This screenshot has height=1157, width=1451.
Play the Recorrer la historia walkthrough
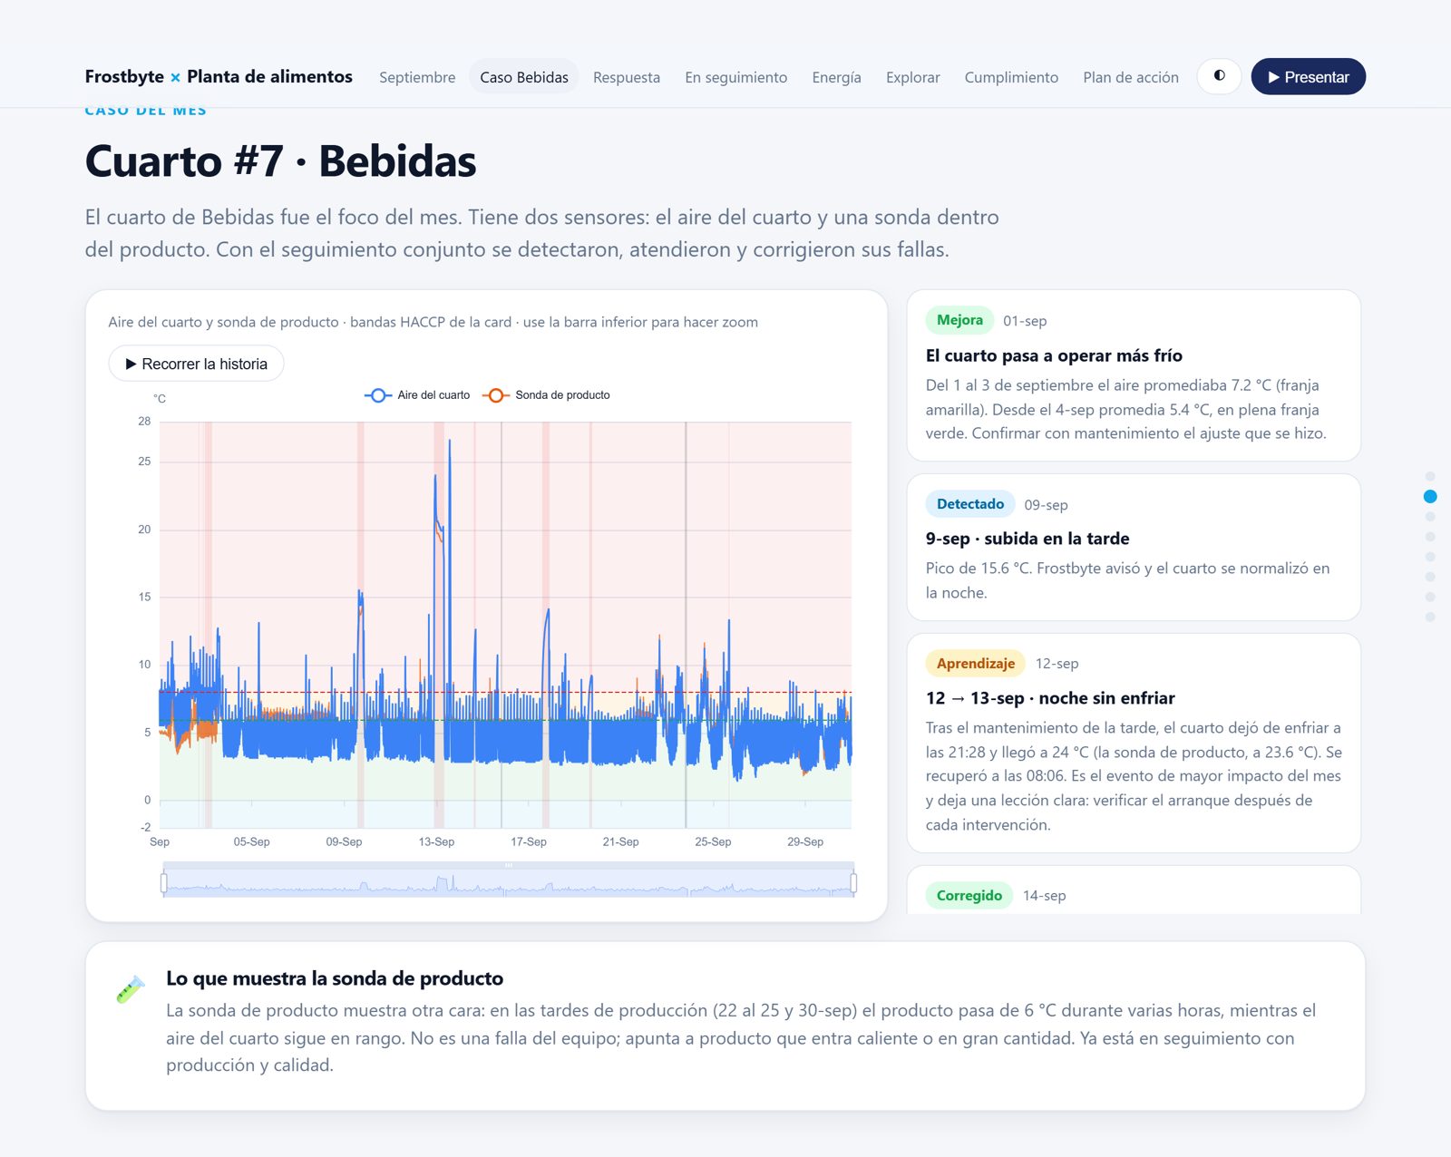pyautogui.click(x=196, y=364)
